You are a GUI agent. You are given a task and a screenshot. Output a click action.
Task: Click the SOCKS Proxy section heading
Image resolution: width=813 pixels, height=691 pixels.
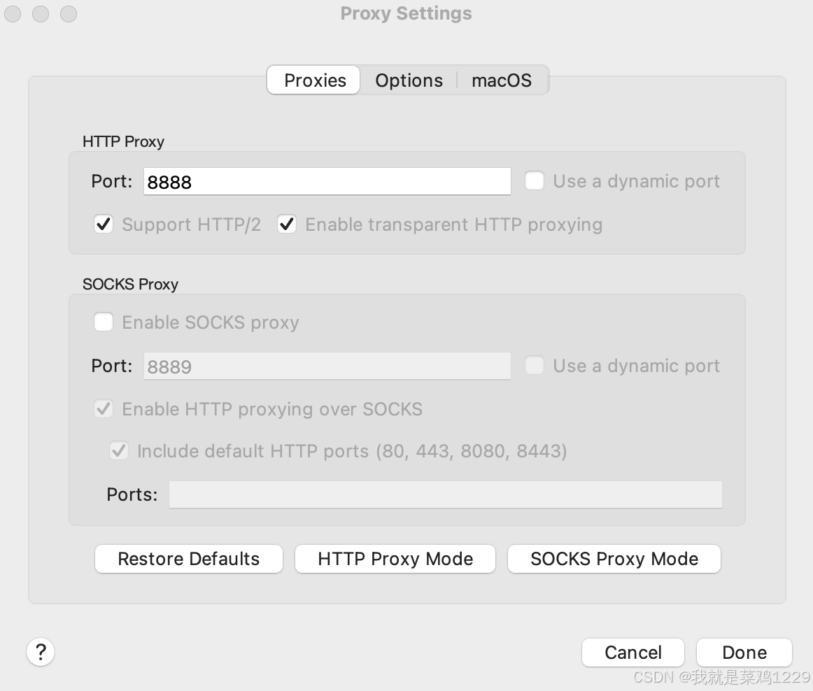[x=130, y=284]
